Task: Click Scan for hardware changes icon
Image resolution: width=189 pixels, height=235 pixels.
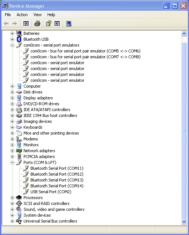Action: (68, 23)
